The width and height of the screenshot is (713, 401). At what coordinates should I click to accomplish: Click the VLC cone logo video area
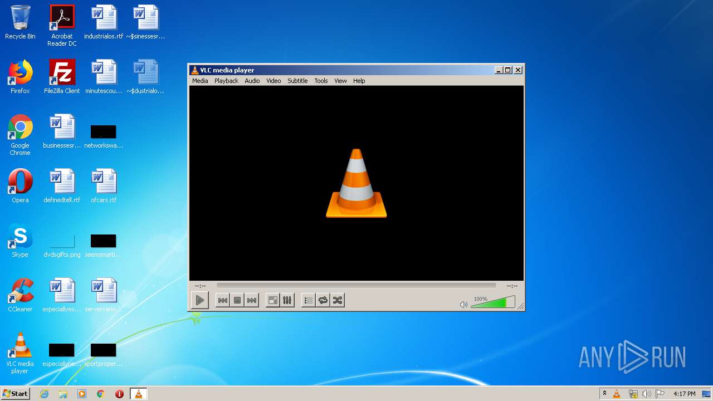356,183
